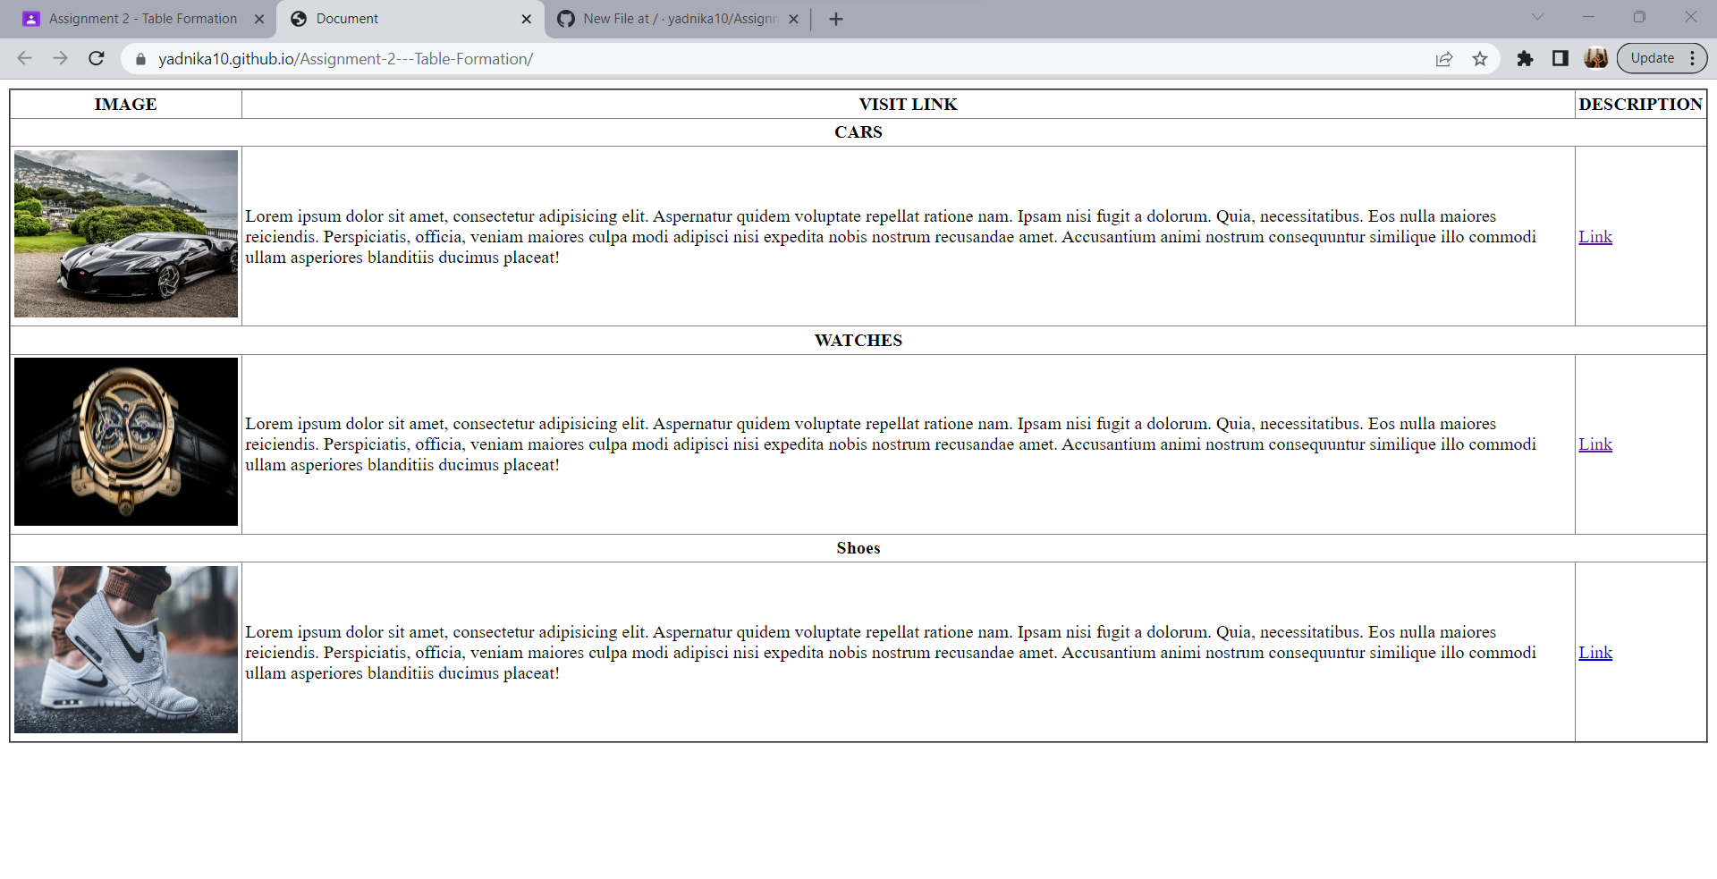Click the Link in the WATCHES row
The width and height of the screenshot is (1717, 879).
[x=1595, y=444]
